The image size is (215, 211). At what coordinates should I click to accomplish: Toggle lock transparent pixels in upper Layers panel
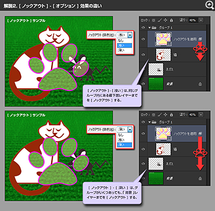(154, 20)
